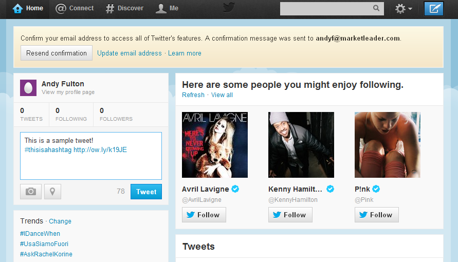Open the #UsaSiamoFuori trend

coord(44,244)
